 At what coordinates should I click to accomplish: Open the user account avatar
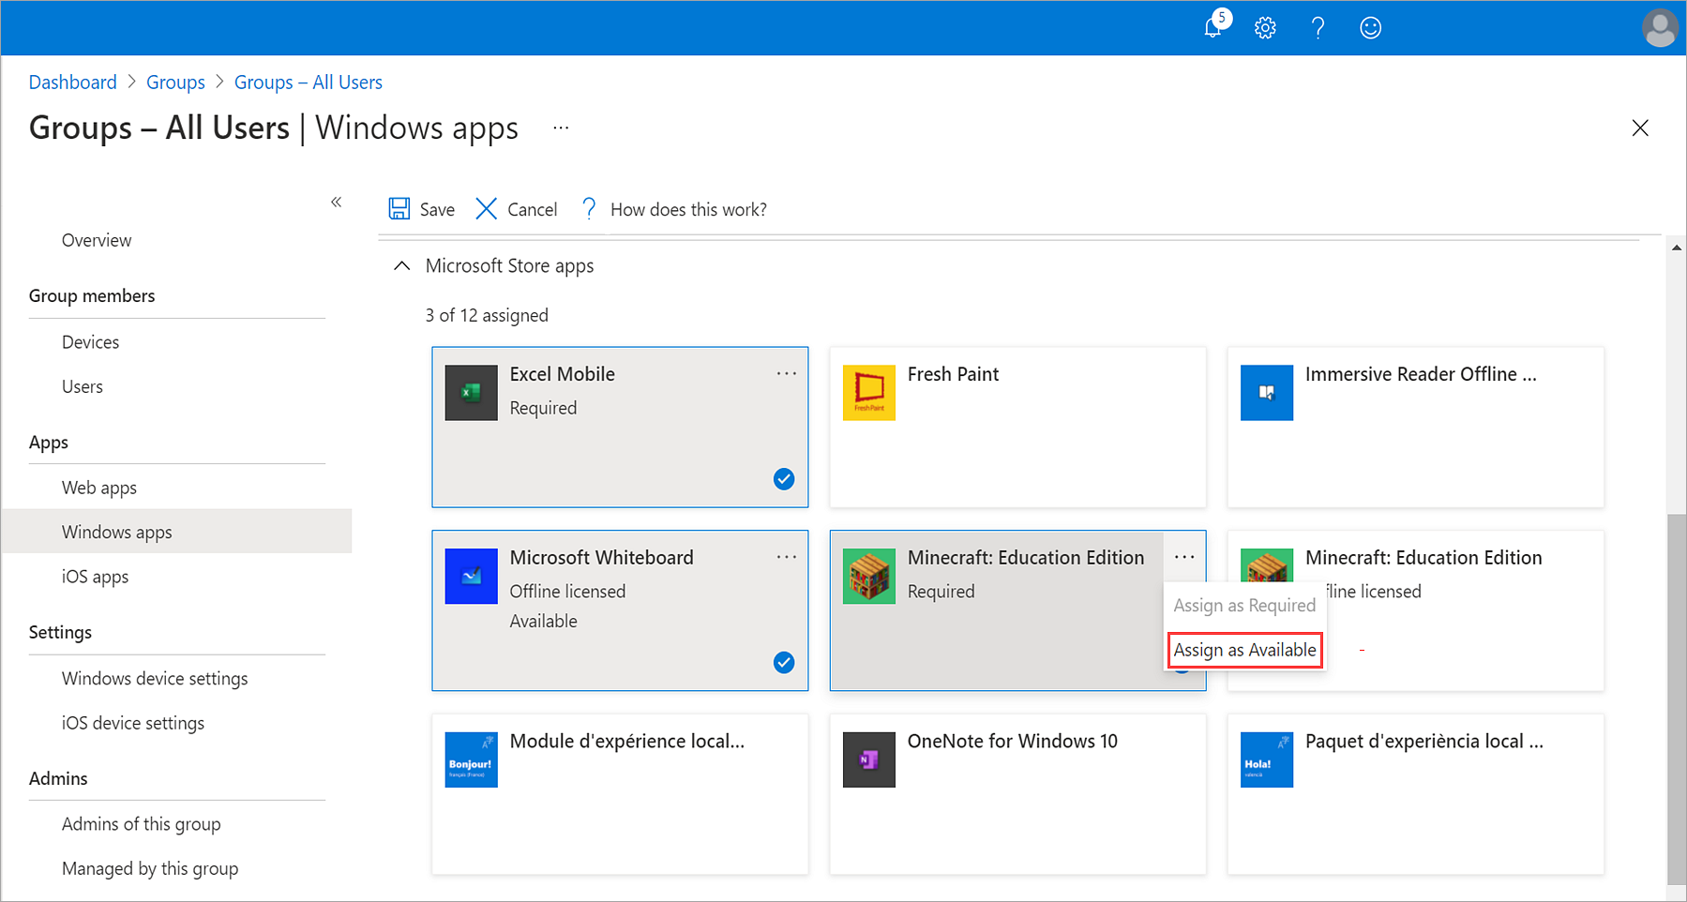tap(1660, 27)
